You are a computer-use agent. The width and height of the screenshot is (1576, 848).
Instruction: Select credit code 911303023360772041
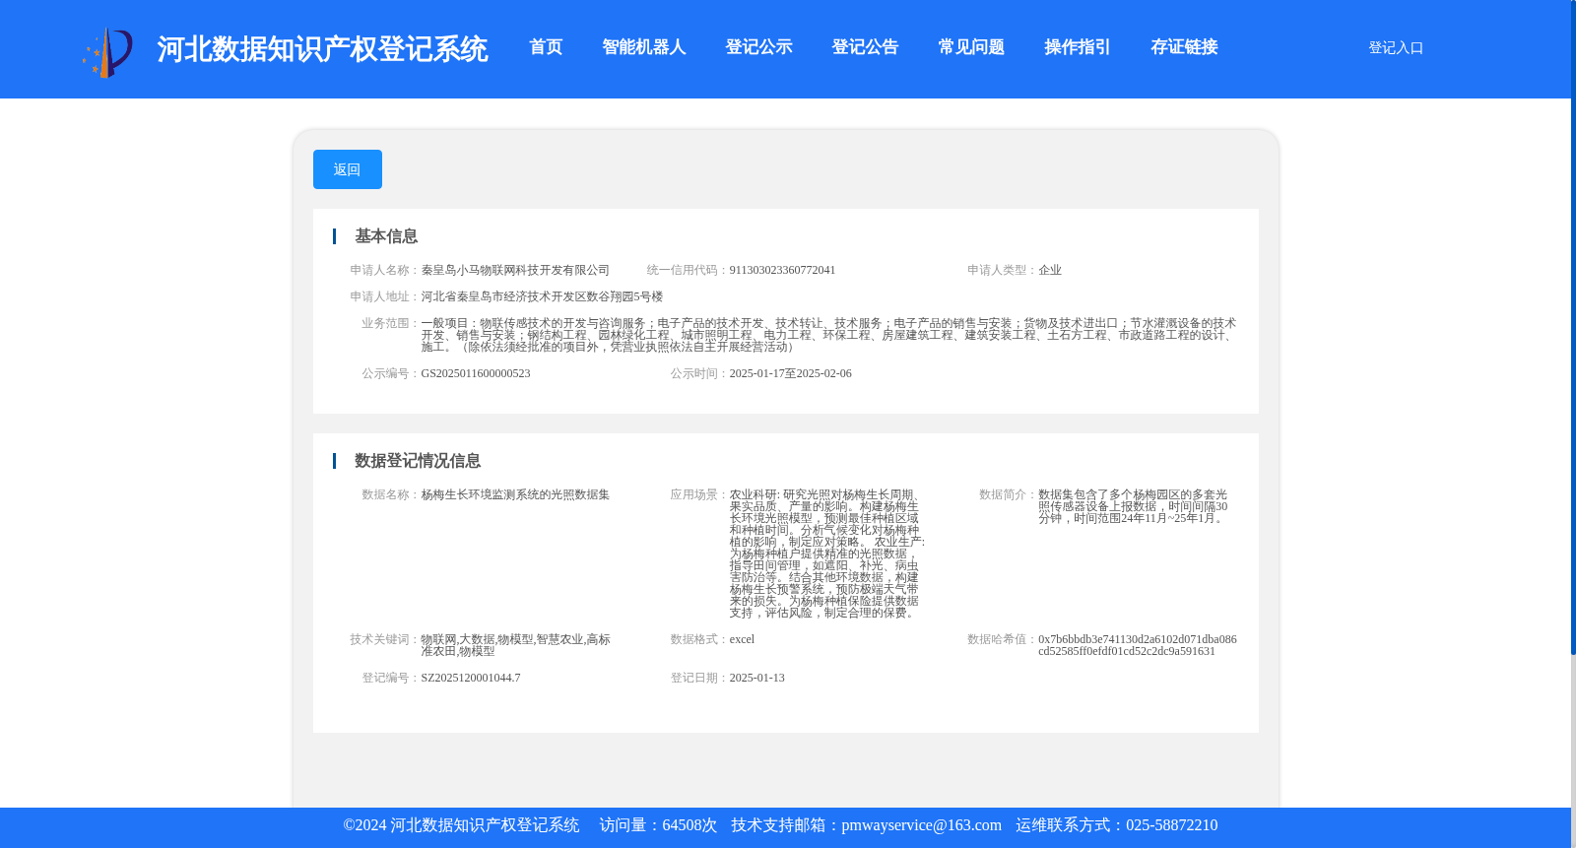point(782,270)
